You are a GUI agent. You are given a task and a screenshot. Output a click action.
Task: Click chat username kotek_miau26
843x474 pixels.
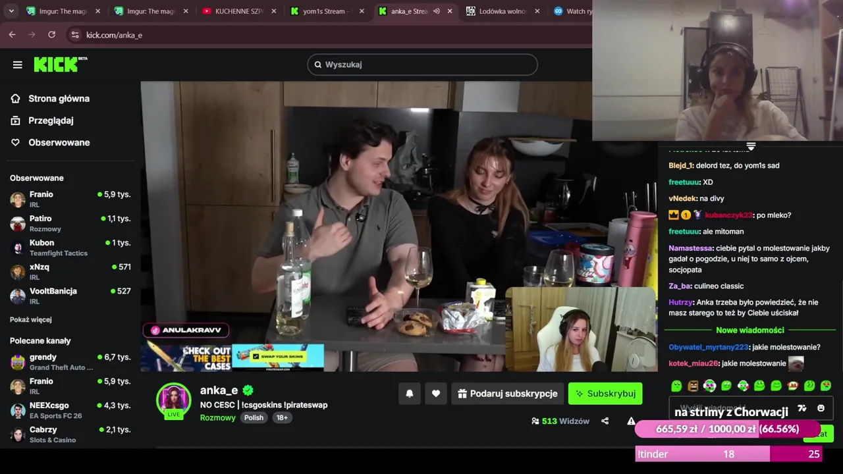coord(693,363)
